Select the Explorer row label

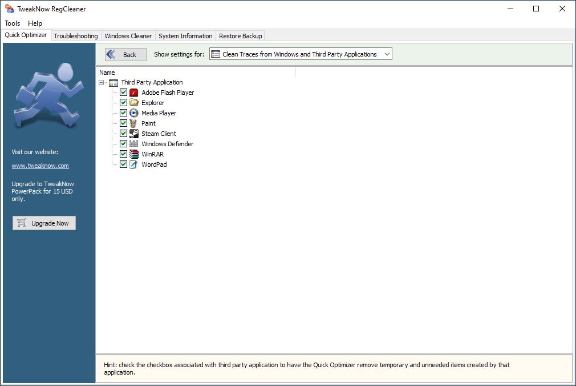pyautogui.click(x=153, y=103)
